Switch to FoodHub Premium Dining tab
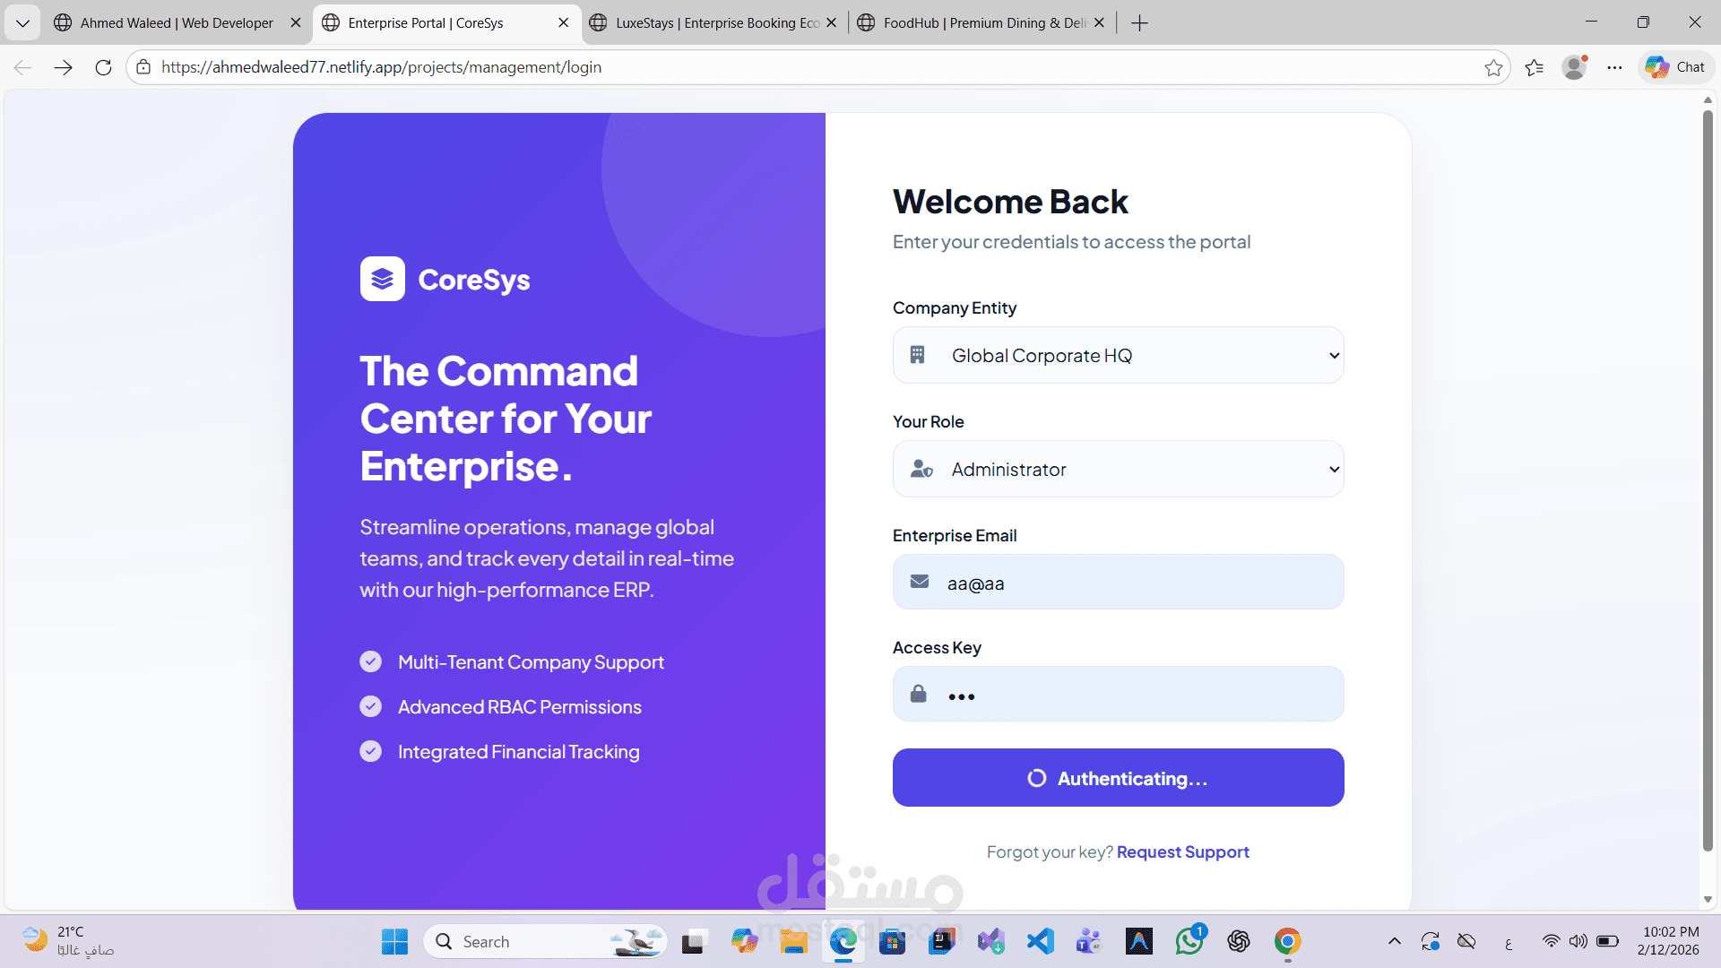The image size is (1721, 968). point(973,22)
